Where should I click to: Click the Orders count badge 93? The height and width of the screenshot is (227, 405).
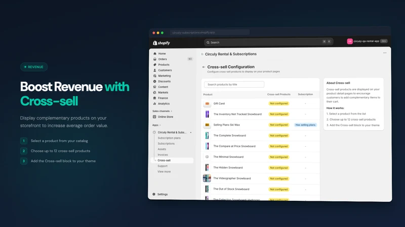(x=190, y=59)
